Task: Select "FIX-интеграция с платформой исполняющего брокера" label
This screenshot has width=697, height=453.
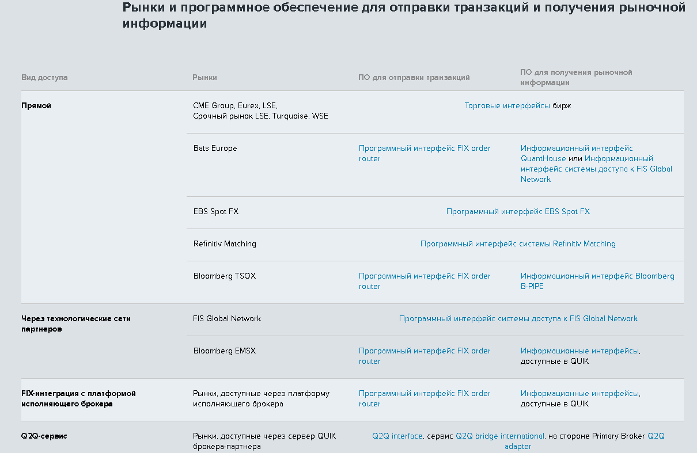Action: [78, 399]
